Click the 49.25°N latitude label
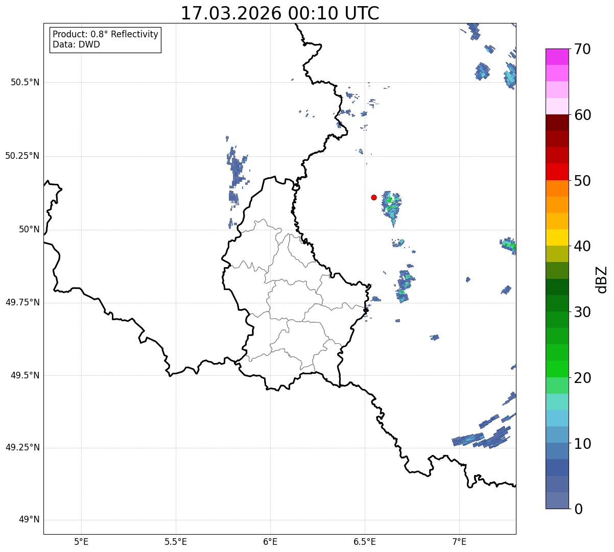614x552 pixels. click(x=22, y=447)
